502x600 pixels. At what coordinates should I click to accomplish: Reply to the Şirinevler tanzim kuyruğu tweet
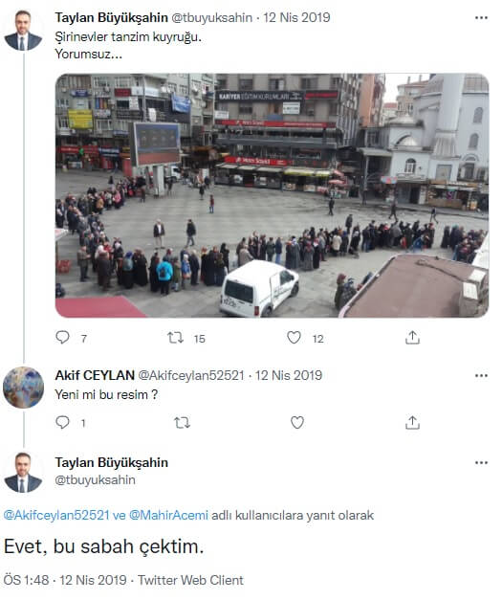click(x=63, y=338)
